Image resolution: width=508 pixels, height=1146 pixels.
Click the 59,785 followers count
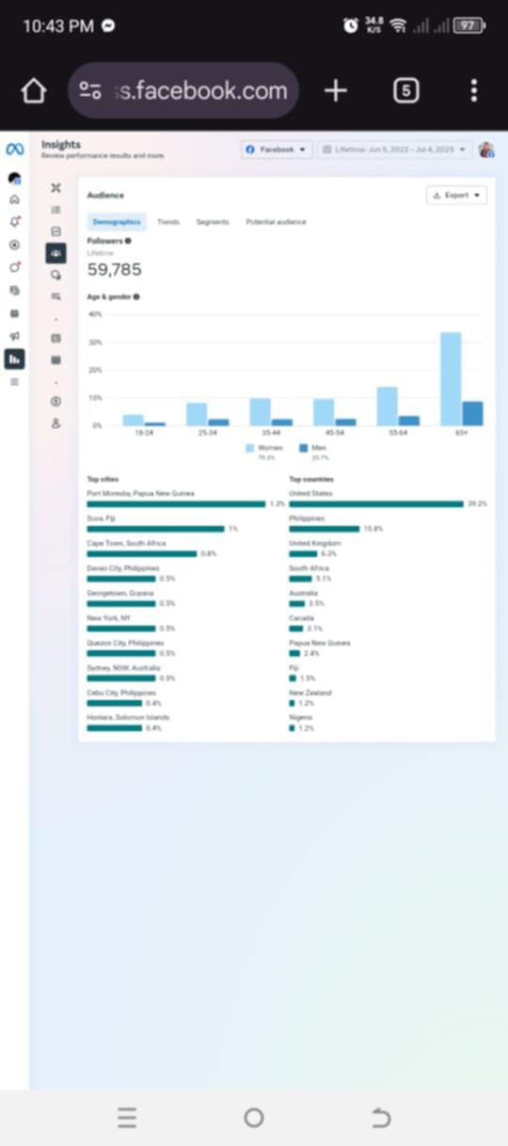point(115,270)
